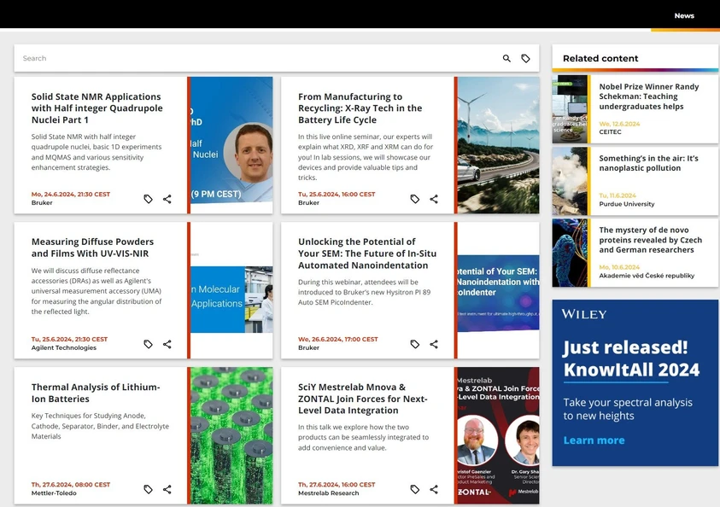
Task: Click the Wiley logo in ad
Action: (x=584, y=314)
